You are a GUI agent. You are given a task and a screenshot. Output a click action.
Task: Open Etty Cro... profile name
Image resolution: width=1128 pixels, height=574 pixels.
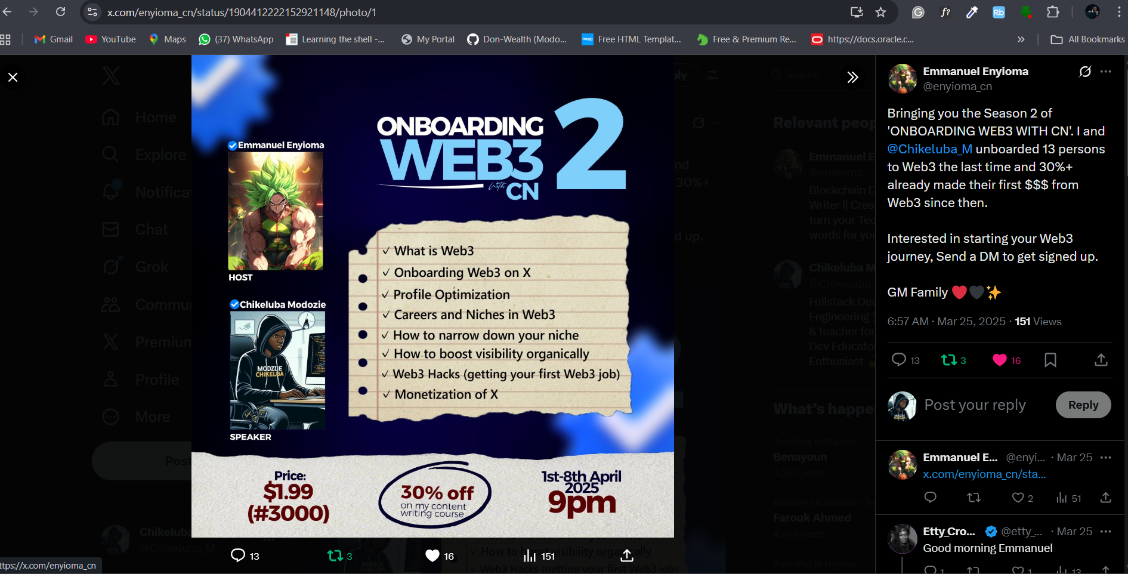pyautogui.click(x=949, y=531)
